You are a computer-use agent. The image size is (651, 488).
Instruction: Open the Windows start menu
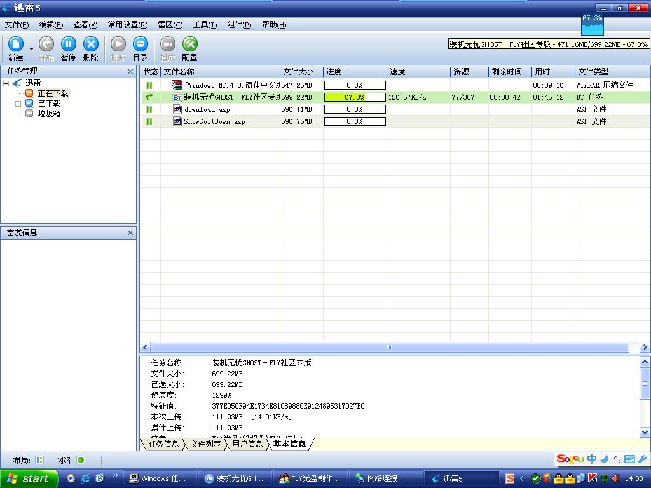29,478
